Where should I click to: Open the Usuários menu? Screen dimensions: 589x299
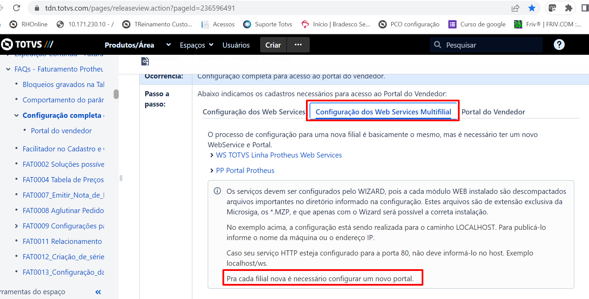click(x=236, y=45)
